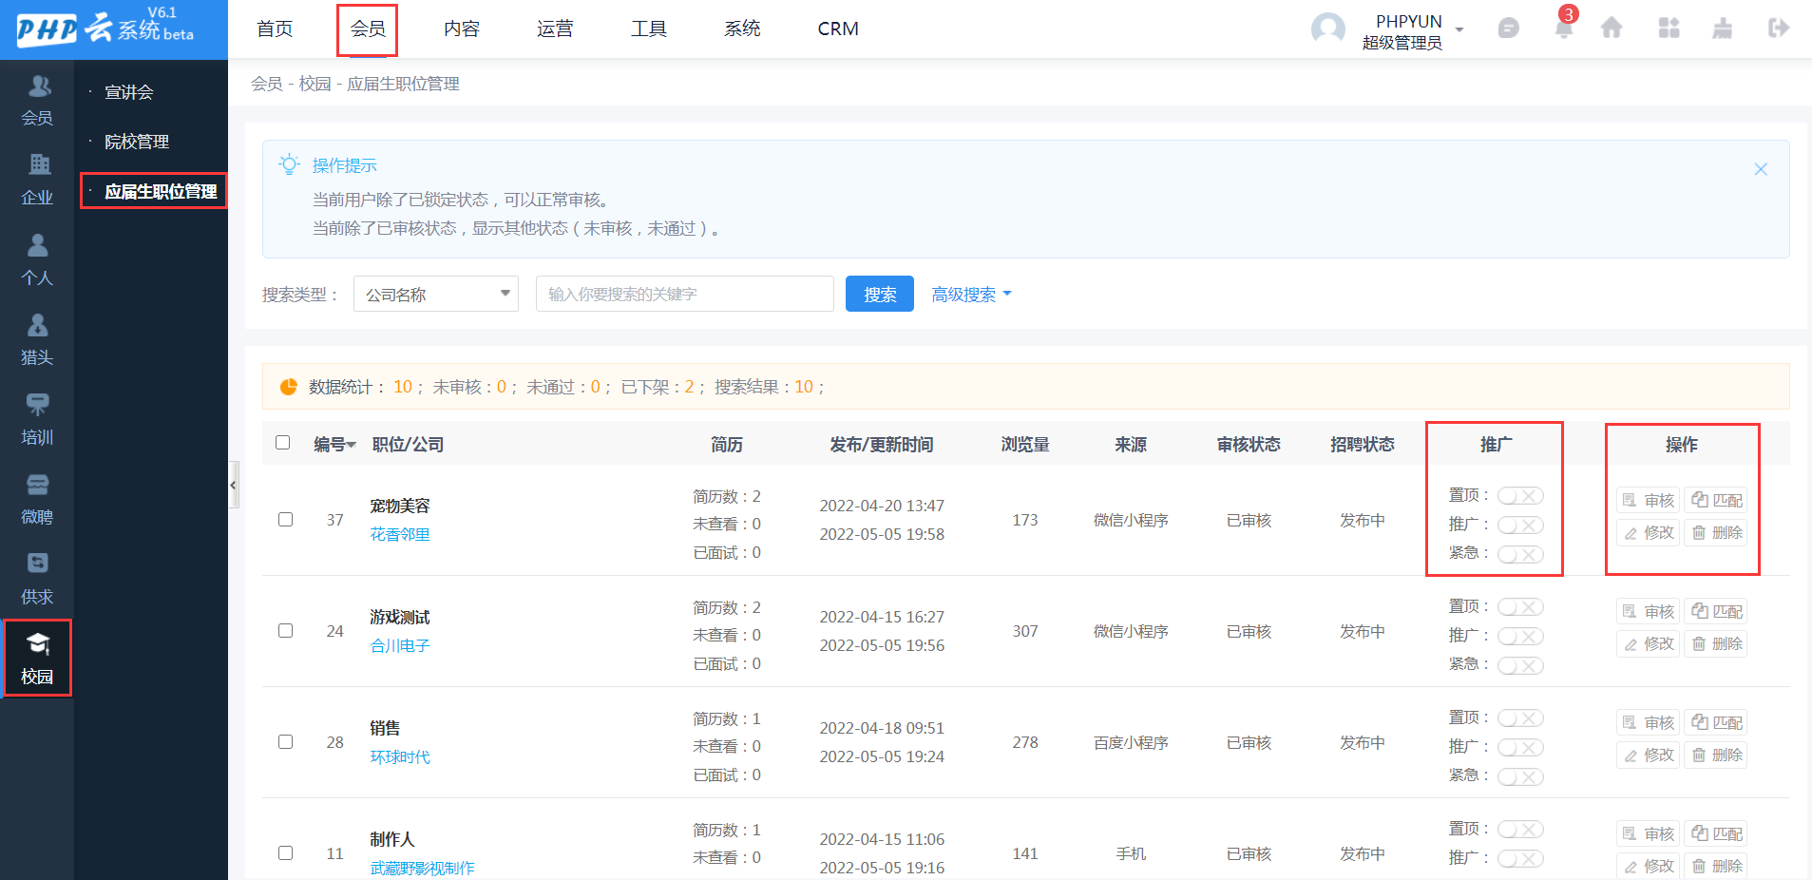Open company link 武藏野影视制作
Screen dimensions: 1812x880
point(422,868)
